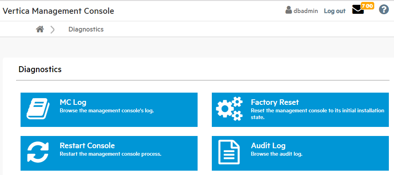Viewport: 394px width, 175px height.
Task: Open the message envelope inbox icon
Action: (358, 10)
